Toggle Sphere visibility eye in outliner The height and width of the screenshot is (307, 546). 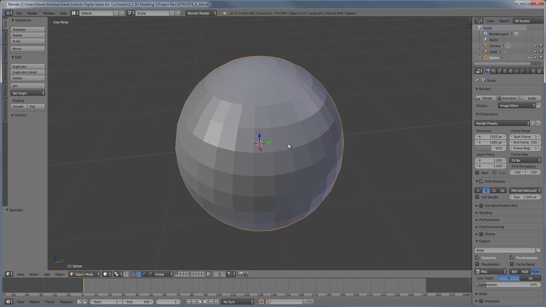click(530, 58)
